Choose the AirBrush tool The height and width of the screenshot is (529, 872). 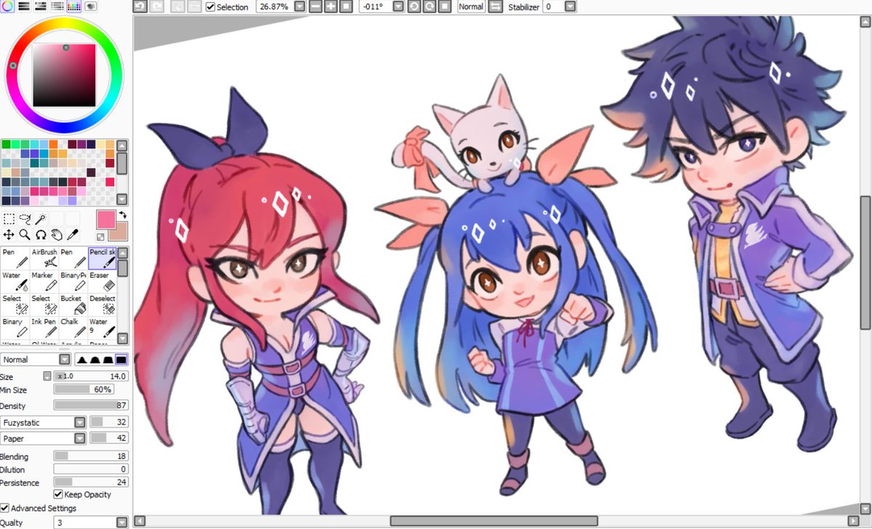pos(44,258)
